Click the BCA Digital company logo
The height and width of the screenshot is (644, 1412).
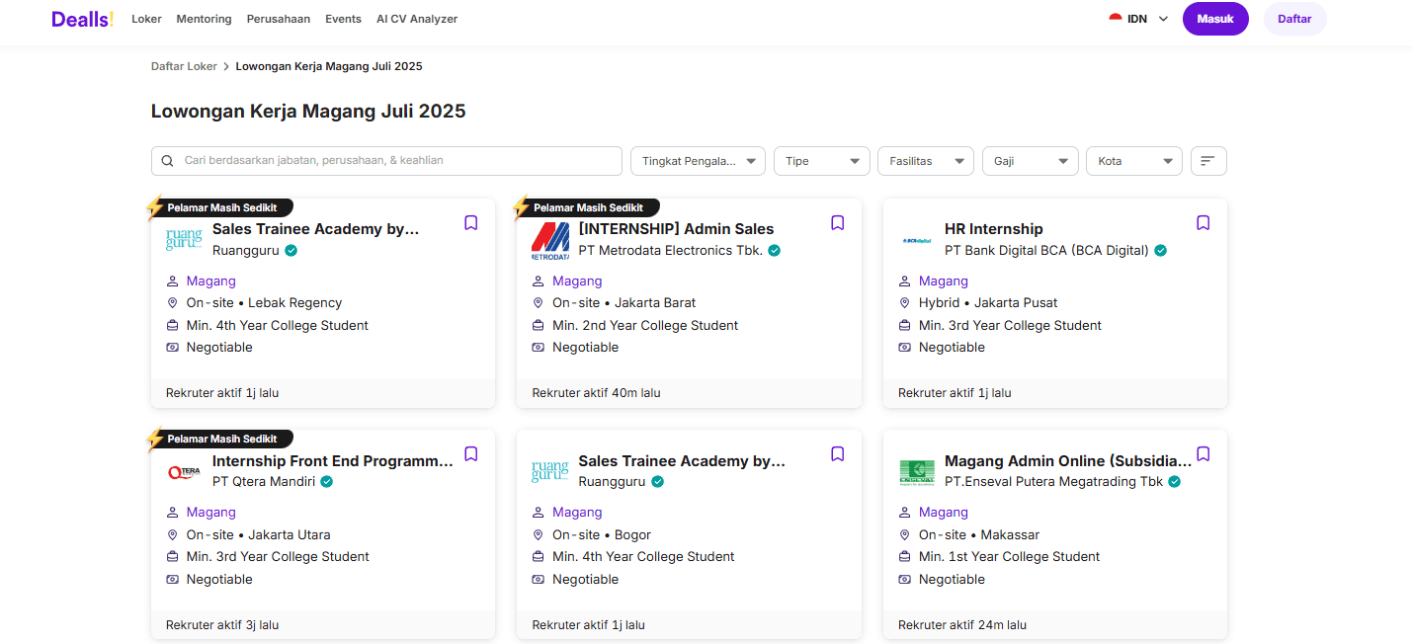click(x=917, y=240)
